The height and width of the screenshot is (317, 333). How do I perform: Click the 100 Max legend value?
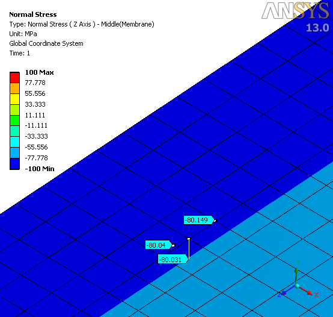[x=40, y=72]
